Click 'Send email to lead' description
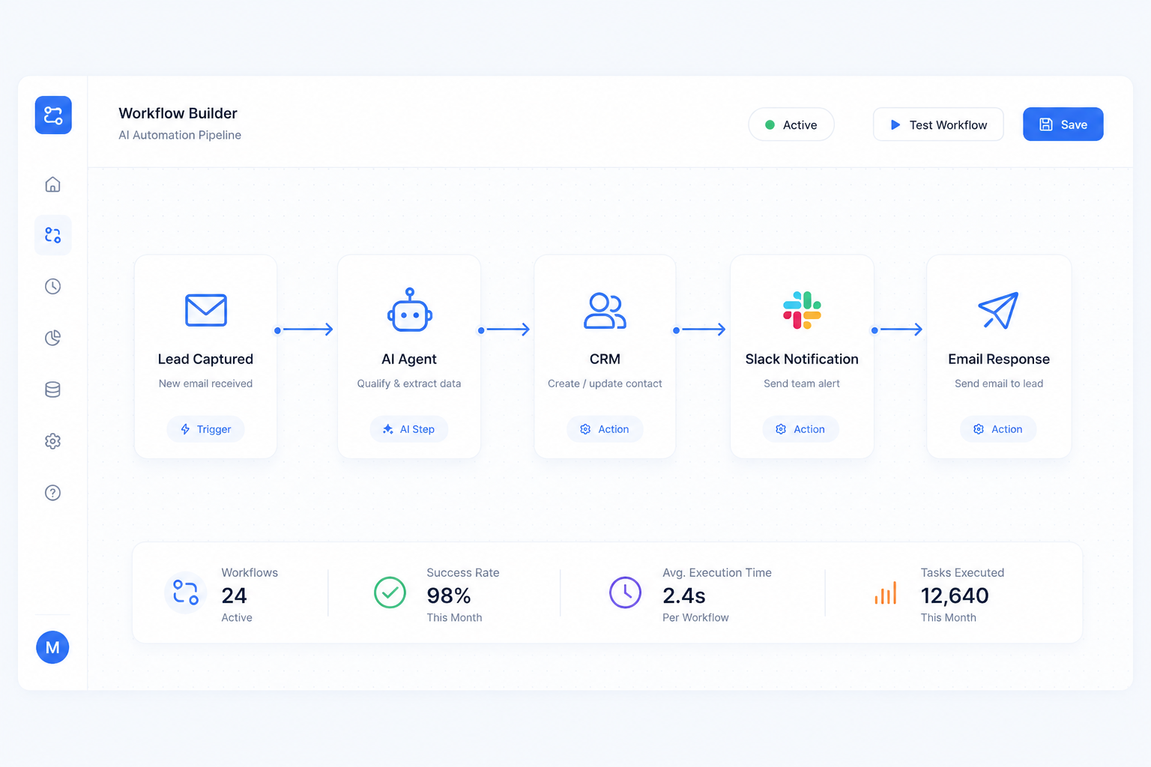 click(x=999, y=383)
